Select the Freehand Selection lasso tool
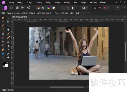This screenshot has height=92, width=127. click(x=3, y=29)
